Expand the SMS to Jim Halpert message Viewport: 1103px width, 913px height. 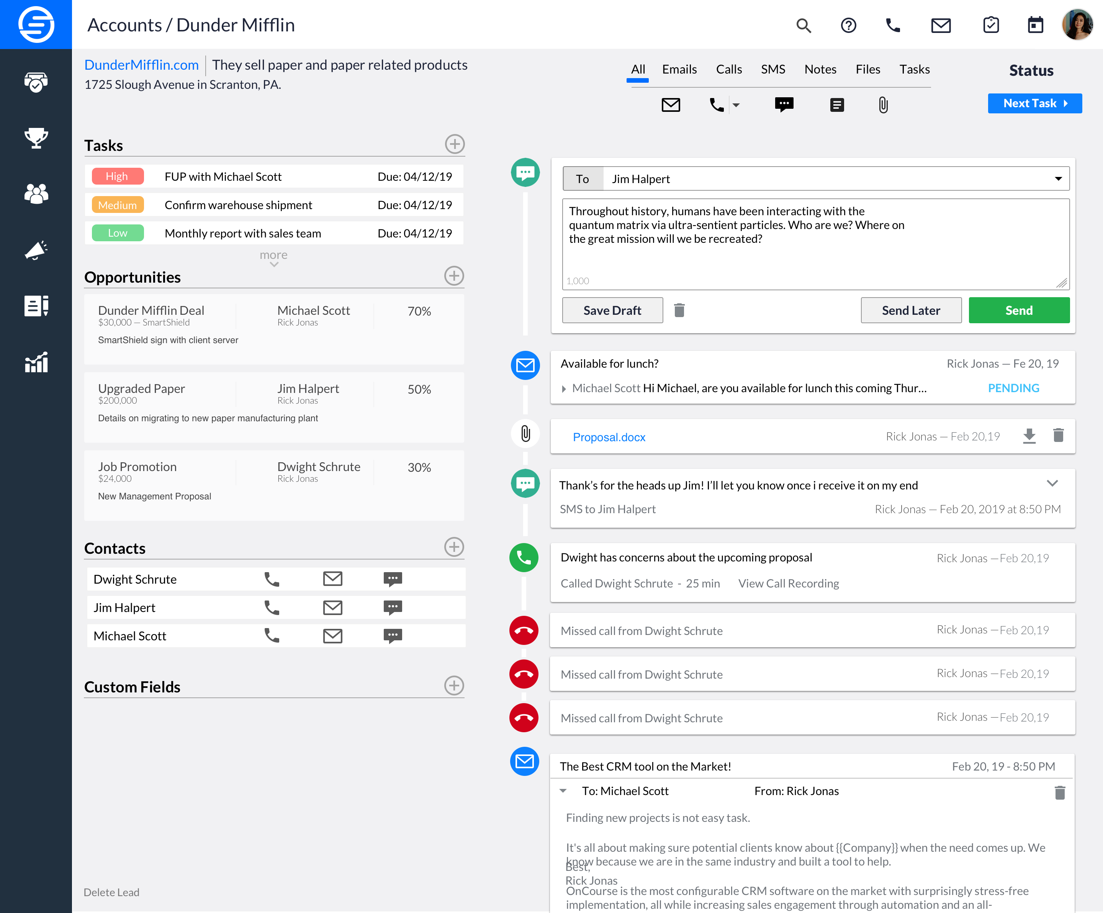tap(1053, 483)
